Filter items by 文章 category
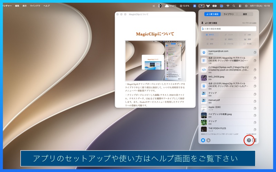 coord(247,35)
